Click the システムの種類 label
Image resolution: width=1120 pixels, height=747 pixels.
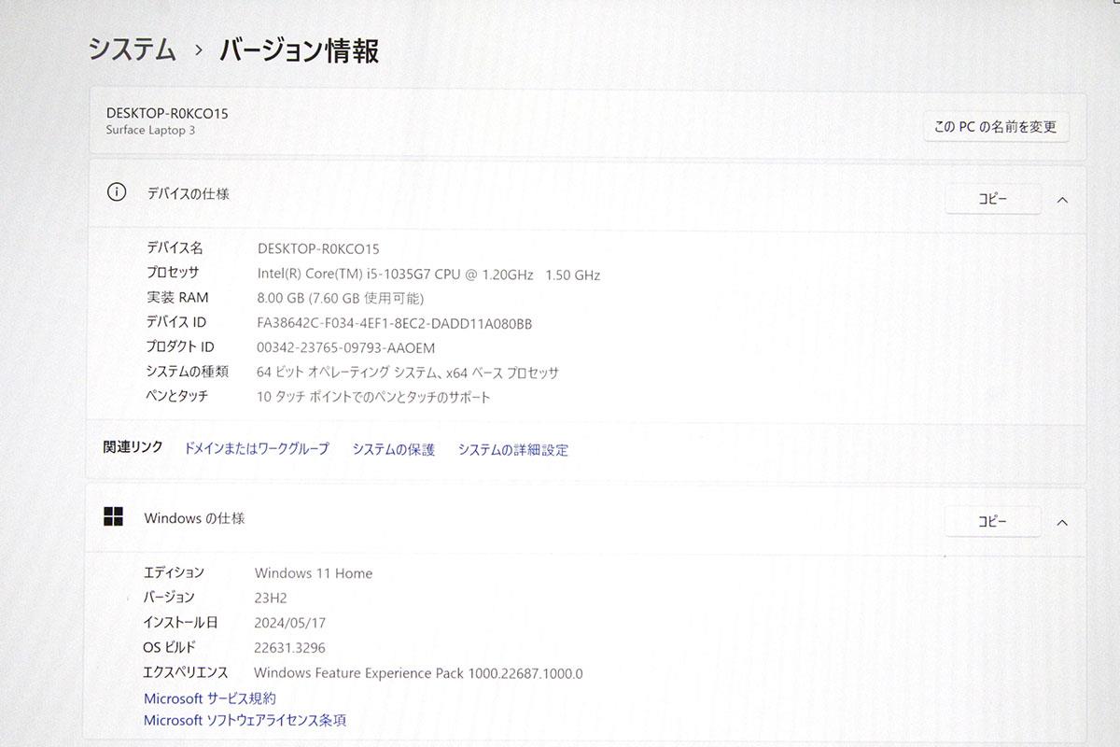[187, 371]
